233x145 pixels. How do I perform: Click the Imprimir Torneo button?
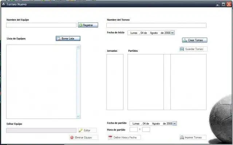tap(193, 137)
